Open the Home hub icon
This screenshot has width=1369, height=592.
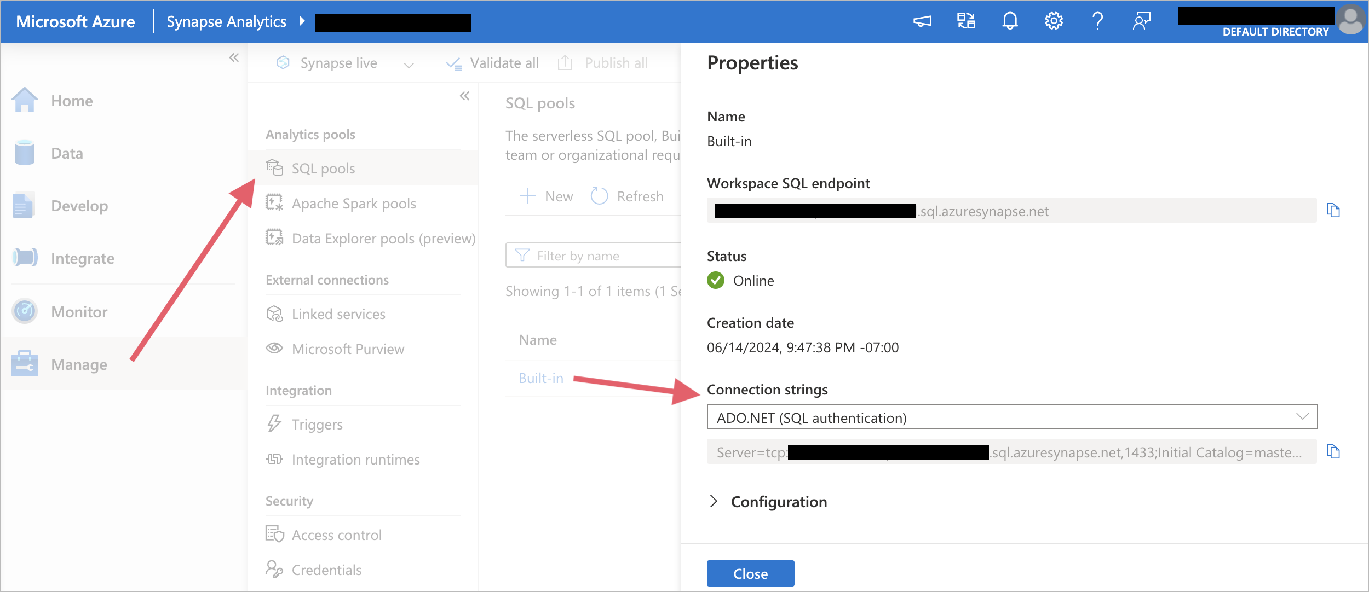(x=25, y=101)
